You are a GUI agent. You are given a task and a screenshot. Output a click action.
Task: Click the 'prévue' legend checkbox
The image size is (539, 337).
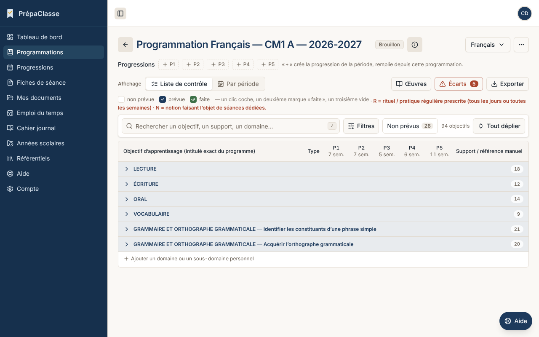(163, 99)
